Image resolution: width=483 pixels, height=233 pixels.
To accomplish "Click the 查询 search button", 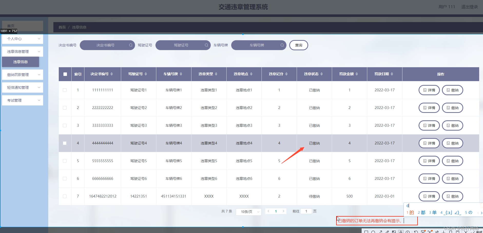I will point(298,45).
